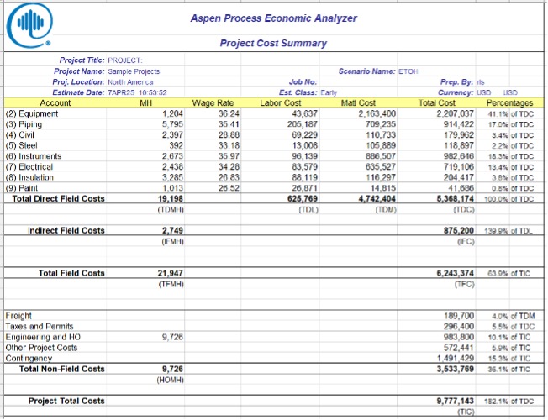Click the 'Total Non-Field Costs' label

(x=62, y=369)
